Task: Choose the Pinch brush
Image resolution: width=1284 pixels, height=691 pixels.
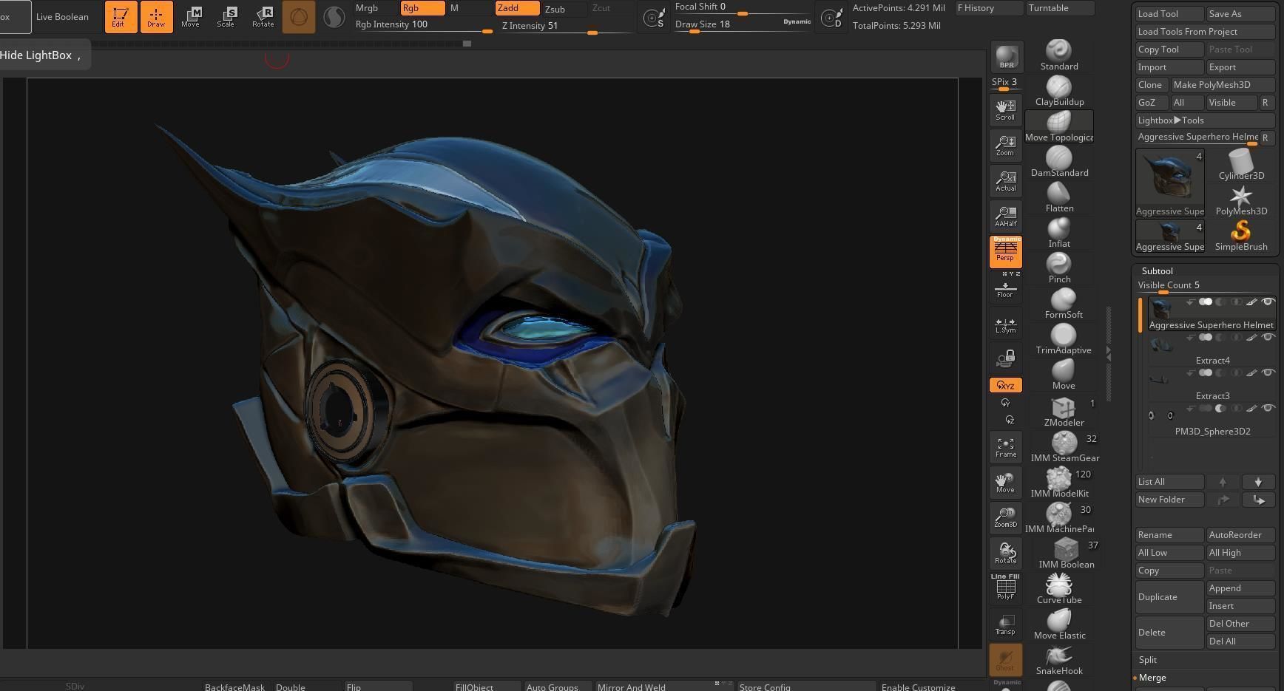Action: pyautogui.click(x=1059, y=269)
